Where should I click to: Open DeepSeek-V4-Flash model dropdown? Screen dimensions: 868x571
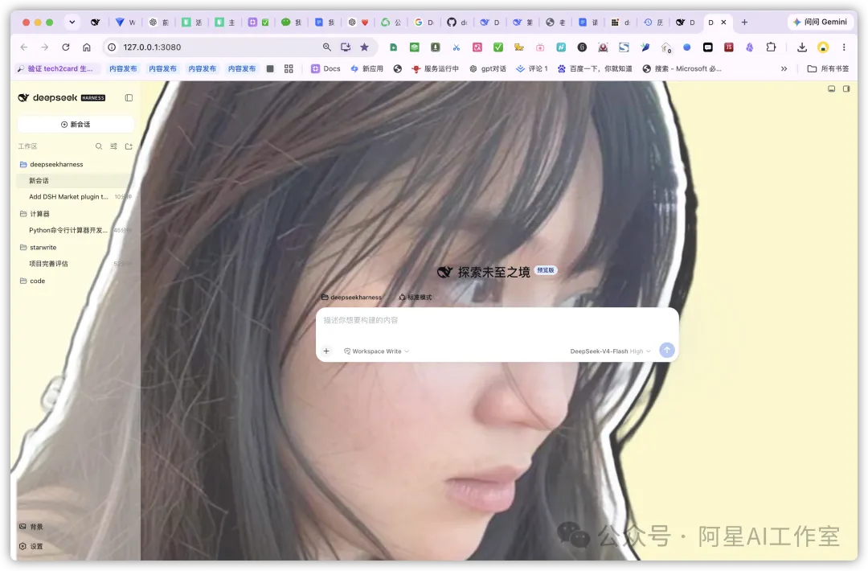point(611,351)
